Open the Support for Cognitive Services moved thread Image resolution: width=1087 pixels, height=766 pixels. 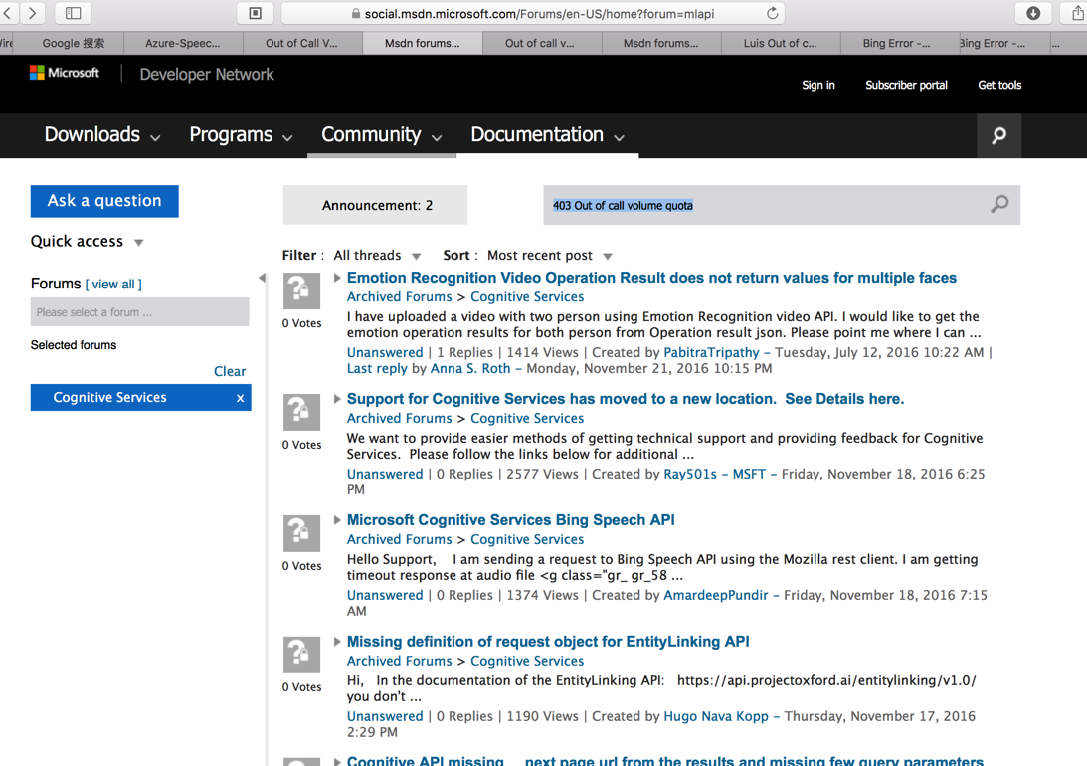[x=626, y=399]
